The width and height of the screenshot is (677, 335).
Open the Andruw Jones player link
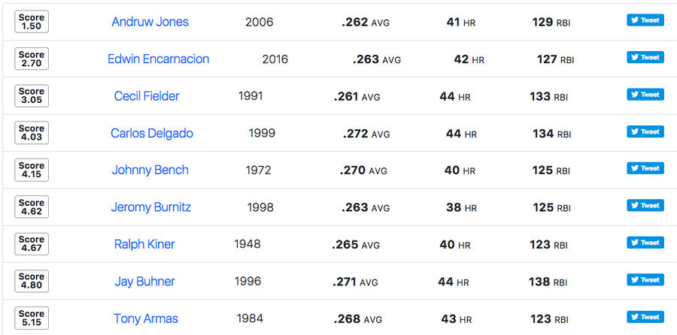click(x=150, y=22)
